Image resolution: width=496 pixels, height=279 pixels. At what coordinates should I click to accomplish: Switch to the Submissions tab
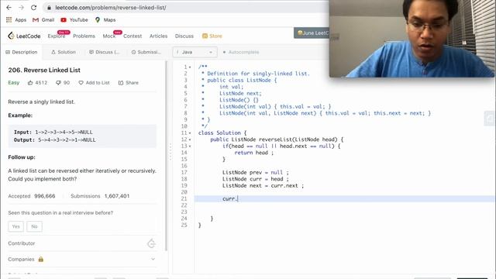[146, 52]
